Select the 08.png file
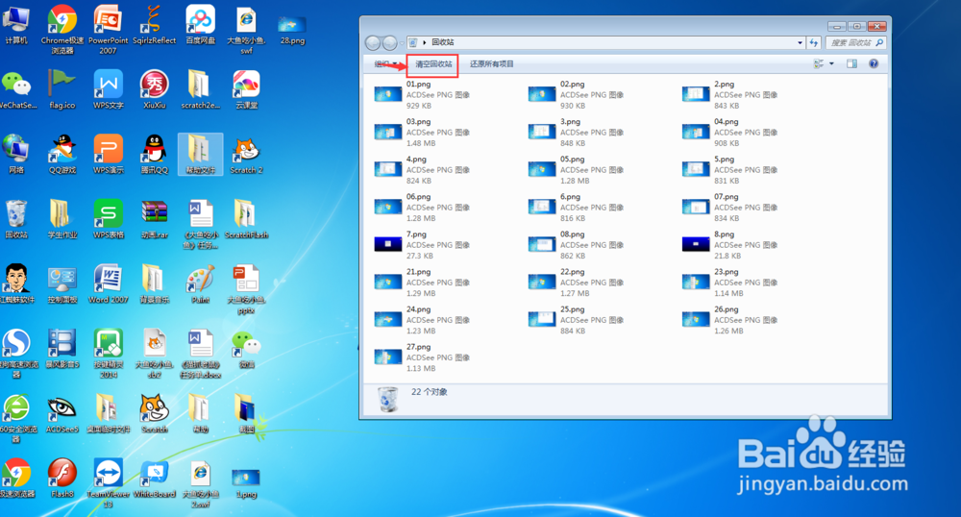This screenshot has height=517, width=961. 577,244
